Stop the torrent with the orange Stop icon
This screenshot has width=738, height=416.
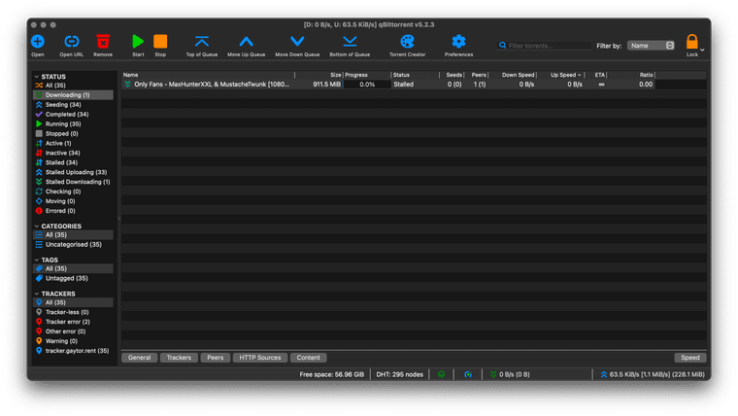click(x=160, y=42)
